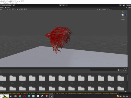Open WinRAR from the taskbar

(47, 96)
